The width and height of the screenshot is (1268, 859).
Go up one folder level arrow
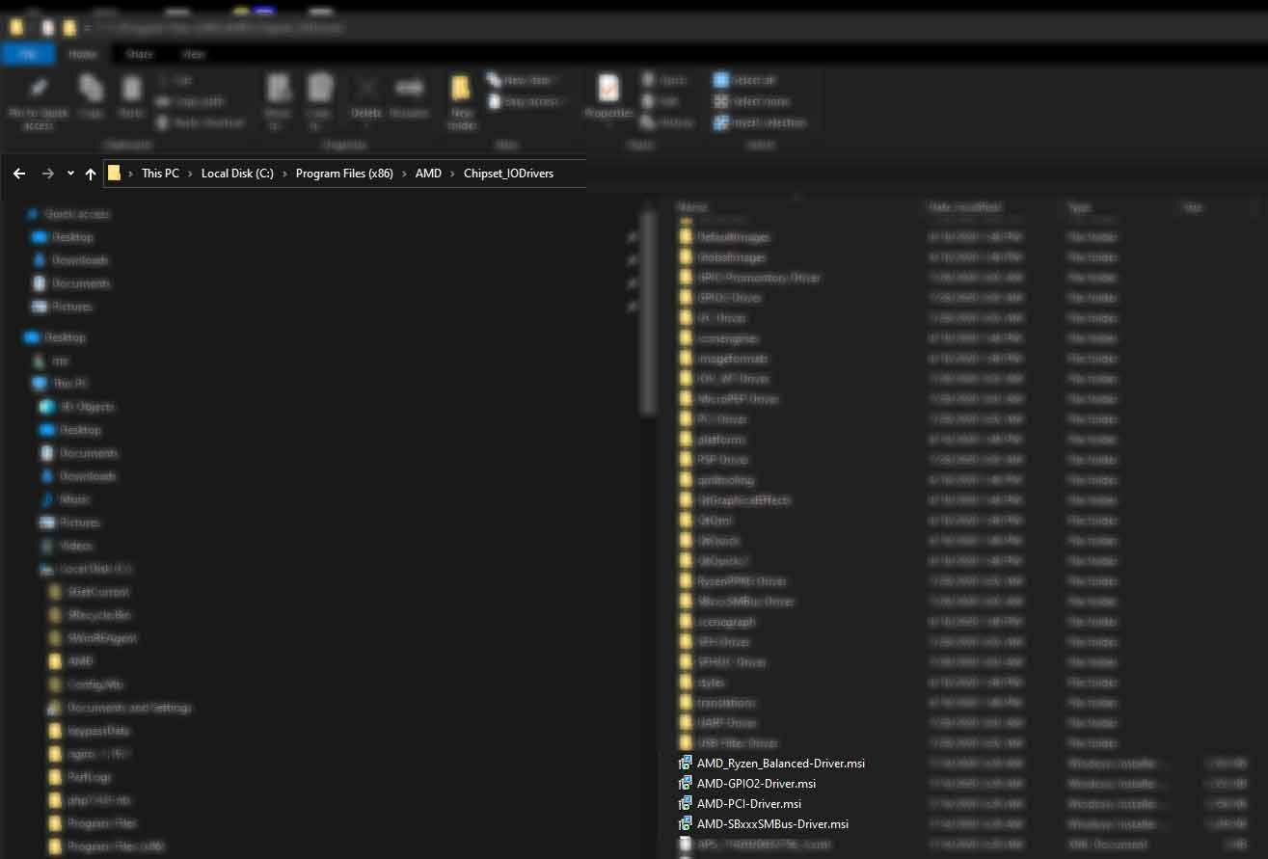point(91,174)
